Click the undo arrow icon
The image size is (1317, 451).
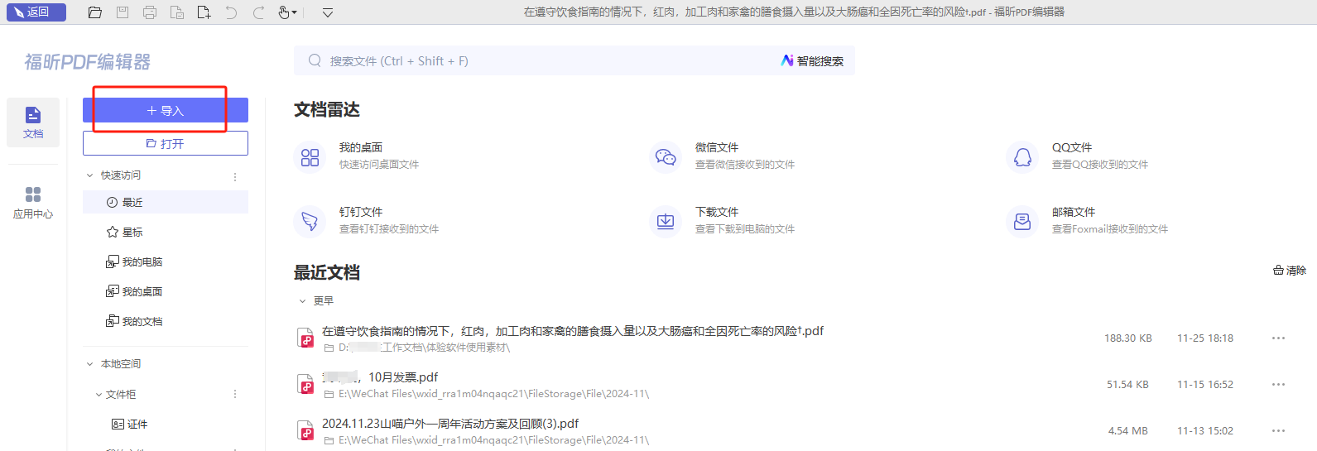point(231,12)
